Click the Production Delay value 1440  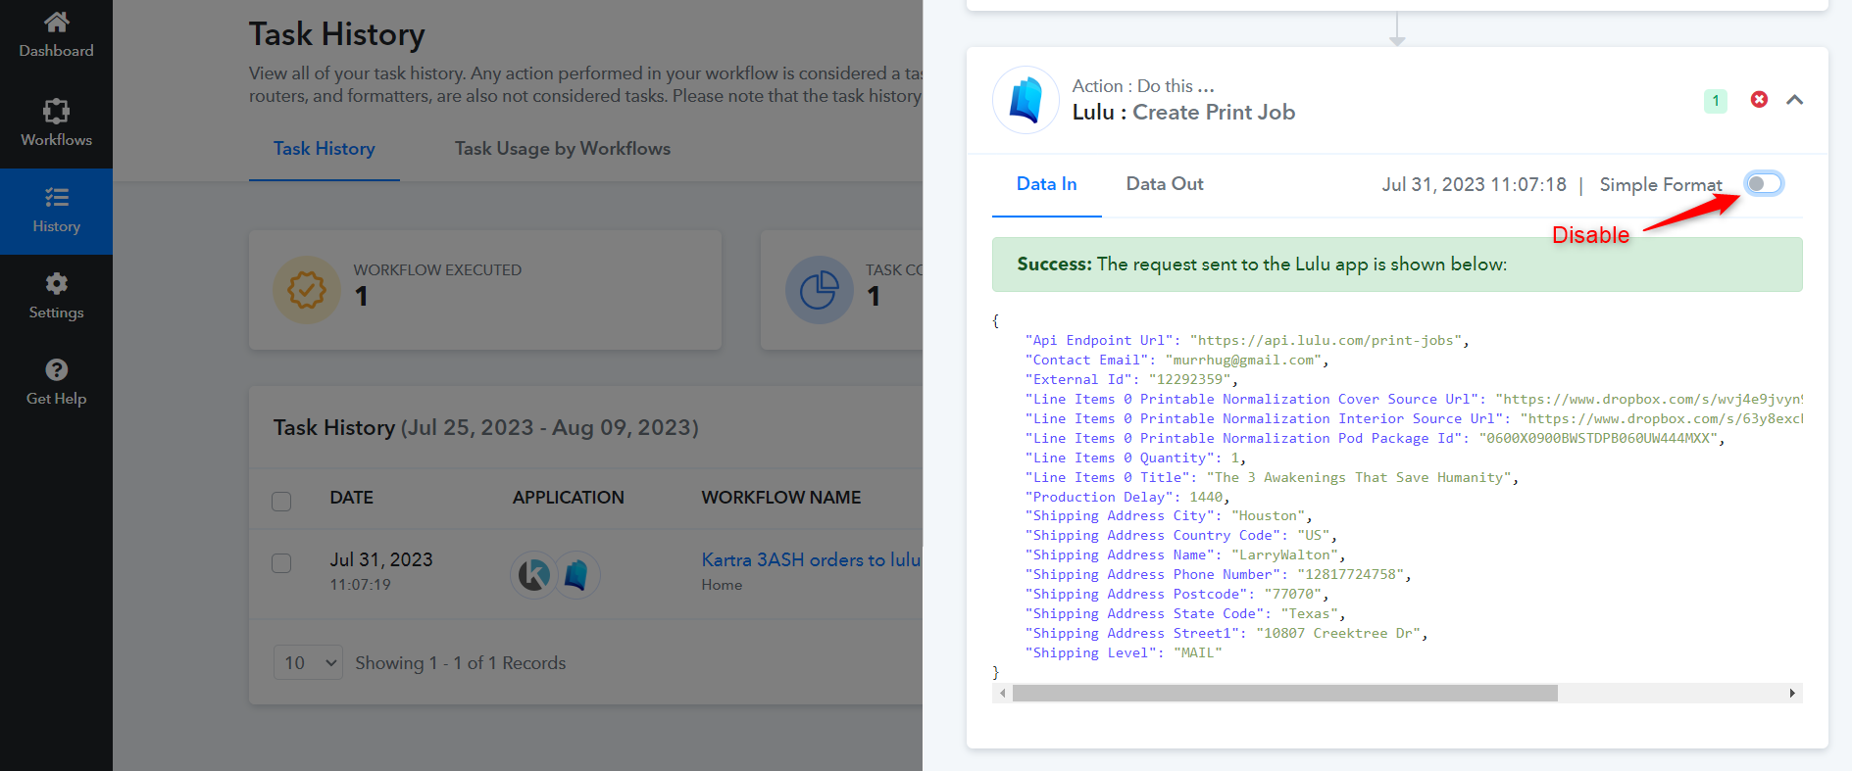coord(1206,498)
